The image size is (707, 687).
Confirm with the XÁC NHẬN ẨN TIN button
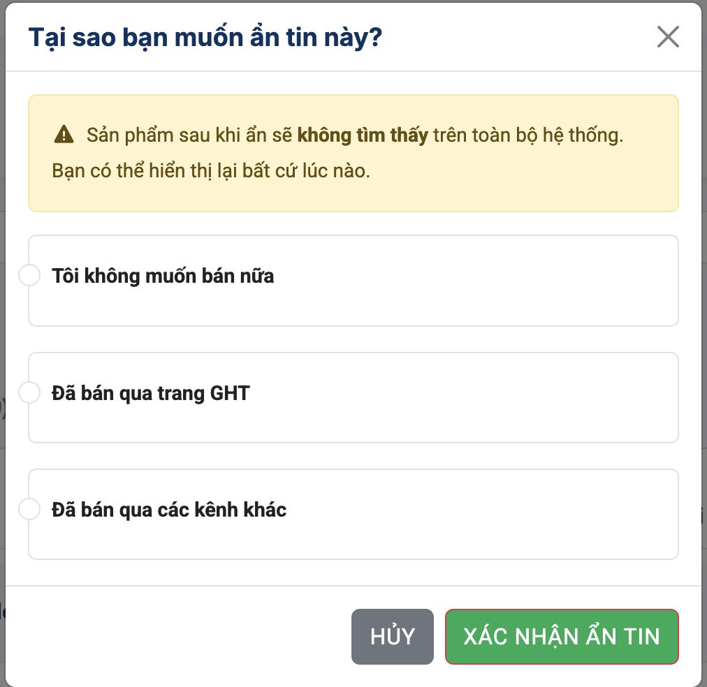tap(562, 636)
